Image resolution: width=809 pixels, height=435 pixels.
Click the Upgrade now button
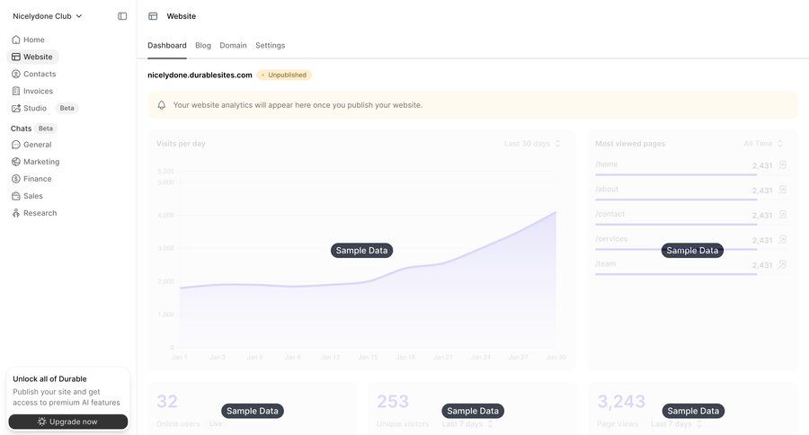(x=68, y=422)
